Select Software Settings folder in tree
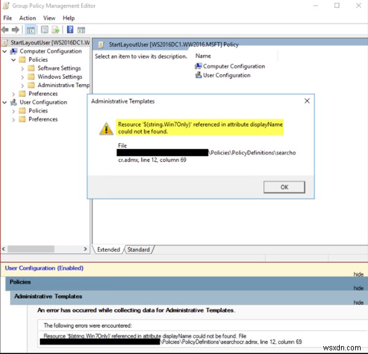 [x=59, y=68]
